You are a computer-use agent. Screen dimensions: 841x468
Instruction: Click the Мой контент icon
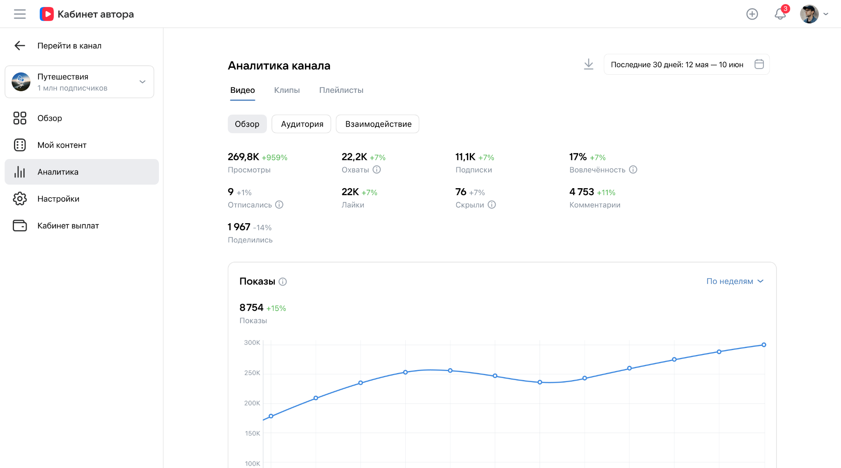click(x=20, y=145)
